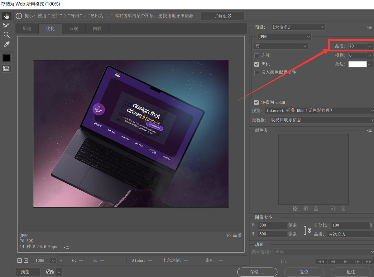The width and height of the screenshot is (374, 277).
Task: Toggle slices visibility icon
Action: click(7, 68)
